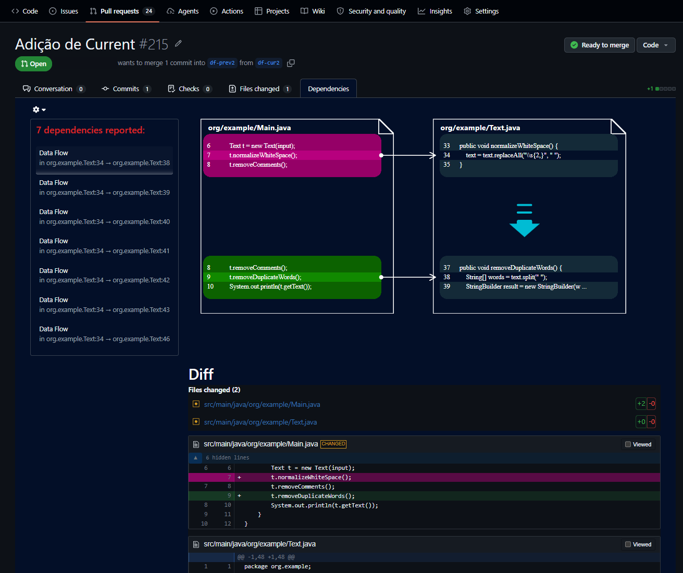Click added diff line t.removeDuplicateWords()
Image resolution: width=683 pixels, height=573 pixels.
[x=424, y=496]
